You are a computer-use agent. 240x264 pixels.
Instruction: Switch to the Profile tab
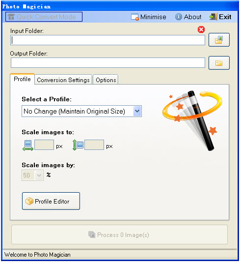23,79
